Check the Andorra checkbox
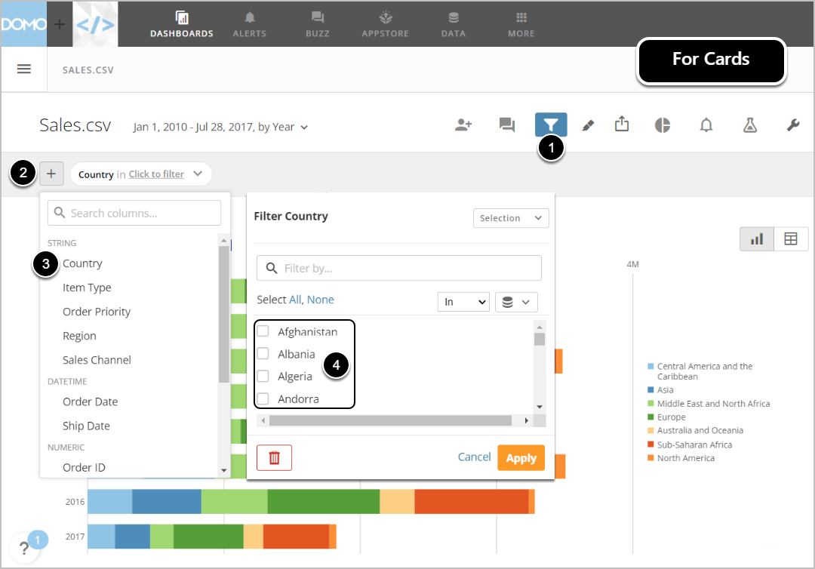 tap(263, 398)
